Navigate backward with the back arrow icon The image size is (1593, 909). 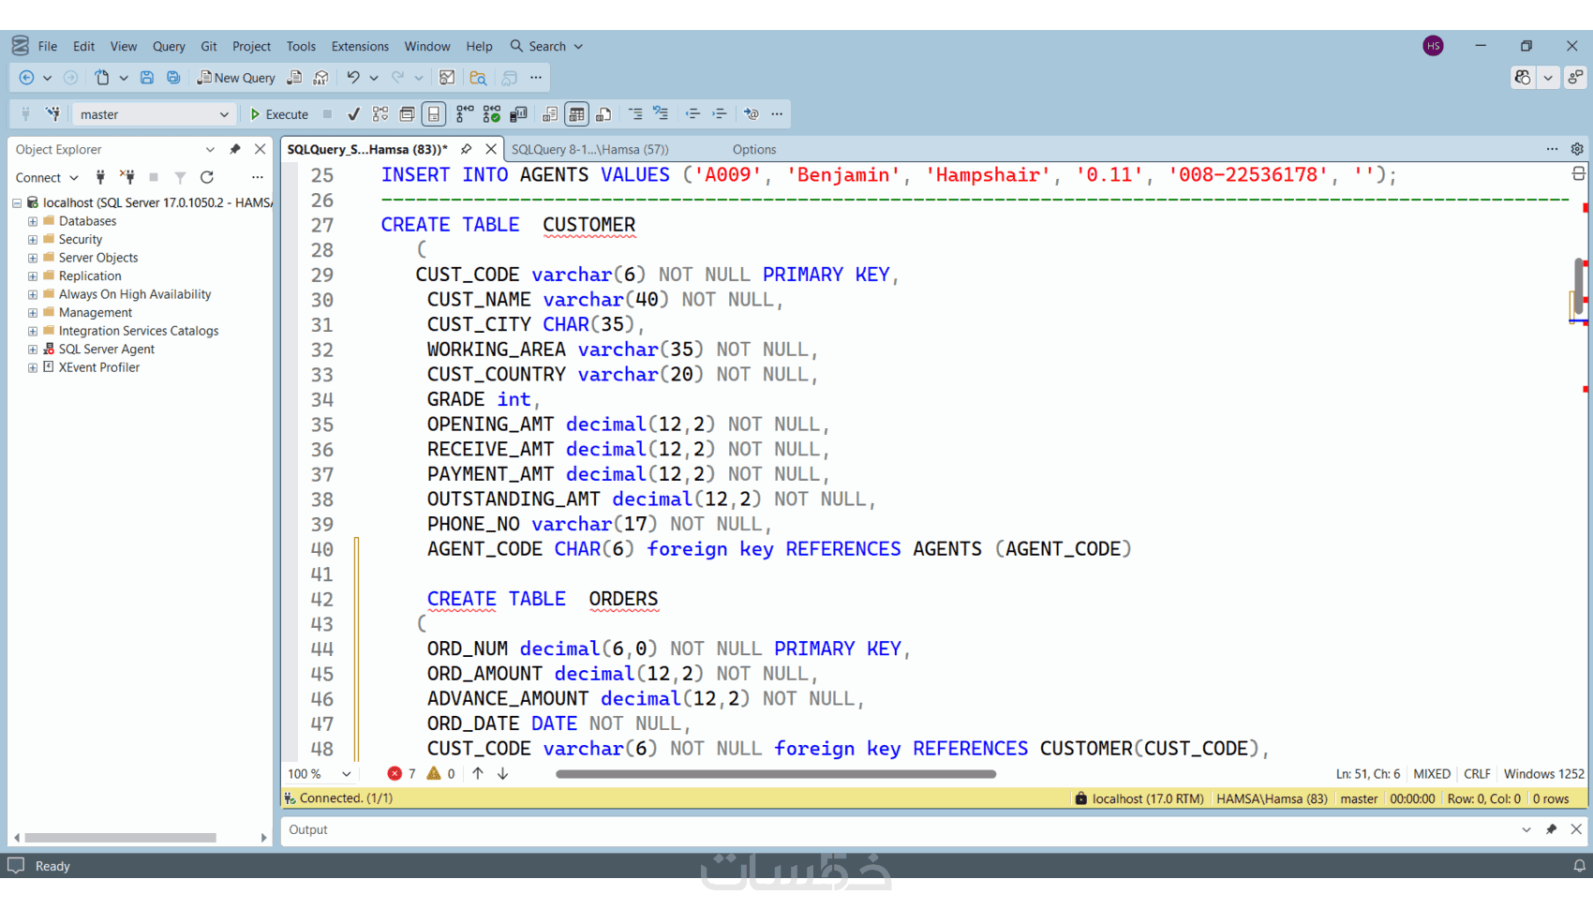[26, 78]
